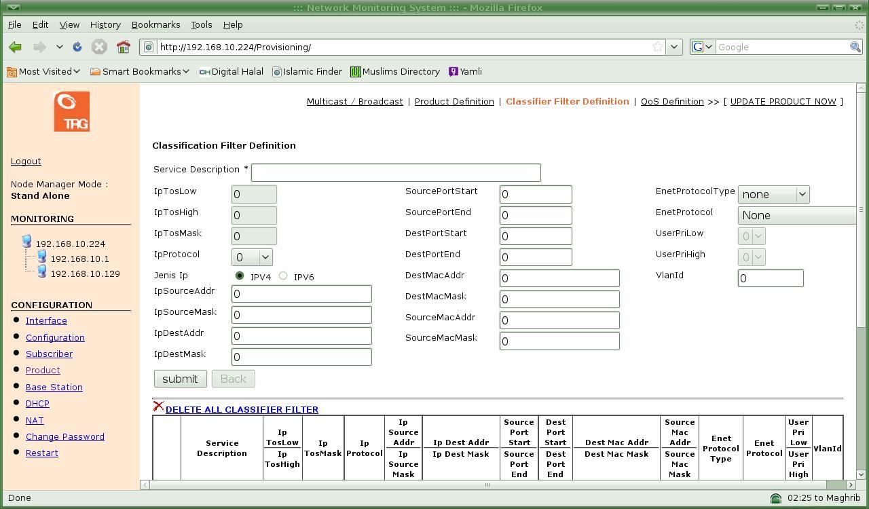
Task: Open the Tools menu
Action: click(x=201, y=24)
